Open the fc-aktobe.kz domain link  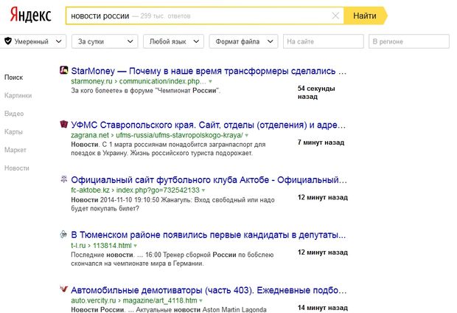[90, 190]
